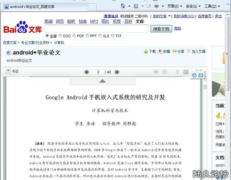The width and height of the screenshot is (231, 180).
Task: Click the 退出 logout link
Action: click(218, 16)
